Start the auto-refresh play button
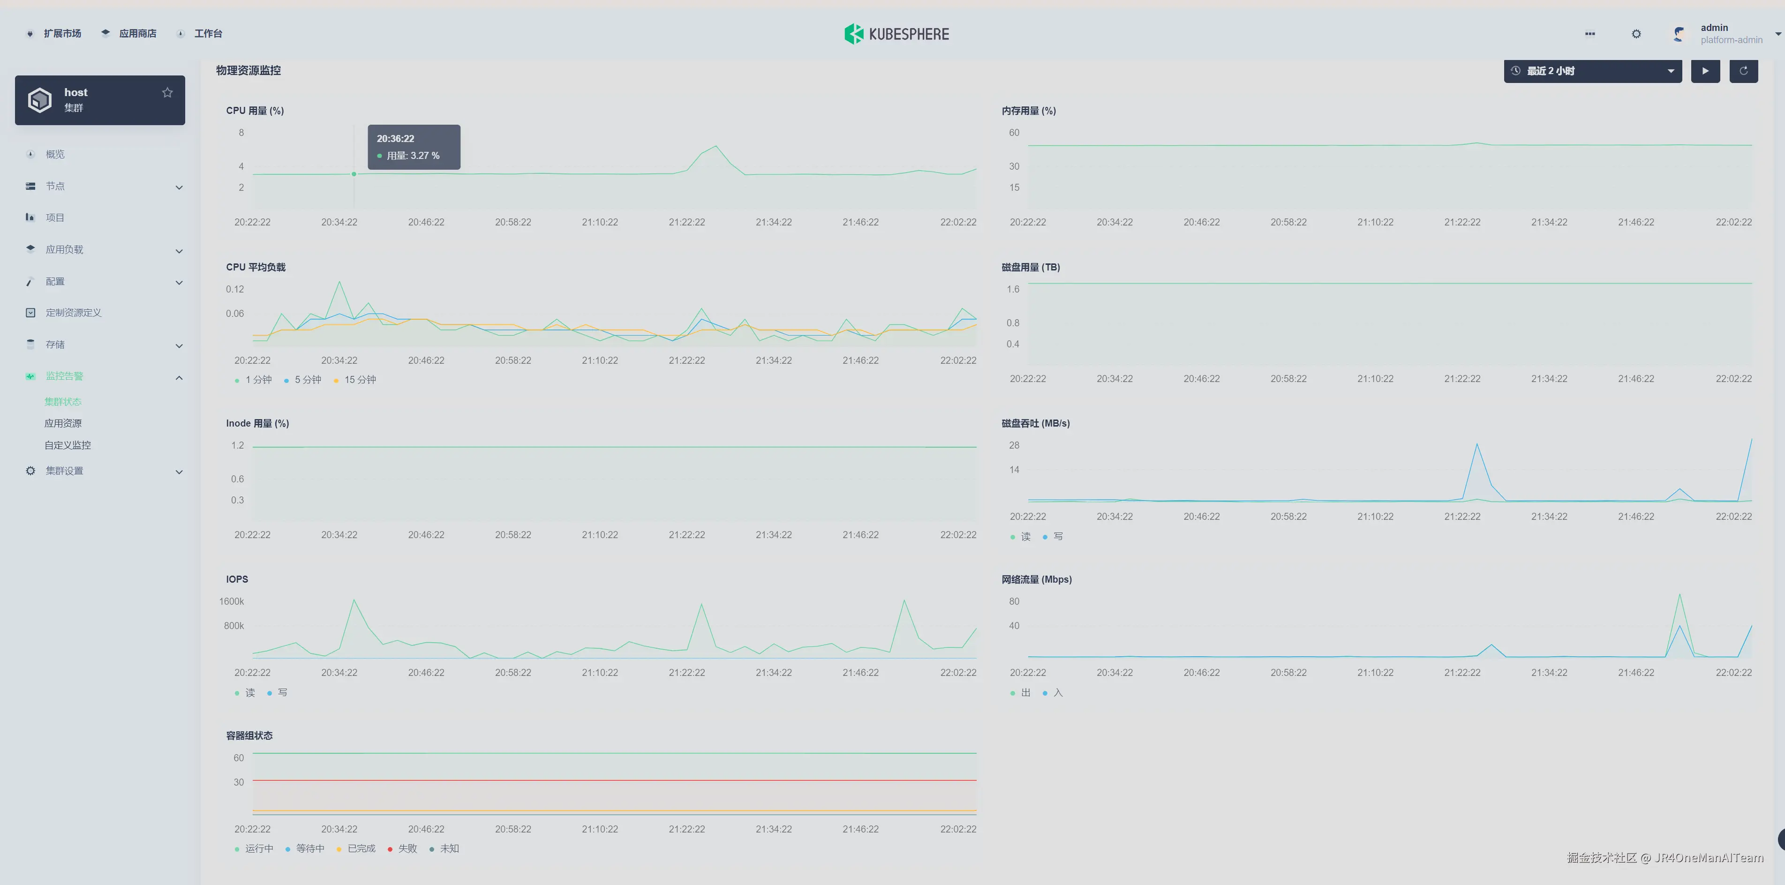 [x=1705, y=71]
